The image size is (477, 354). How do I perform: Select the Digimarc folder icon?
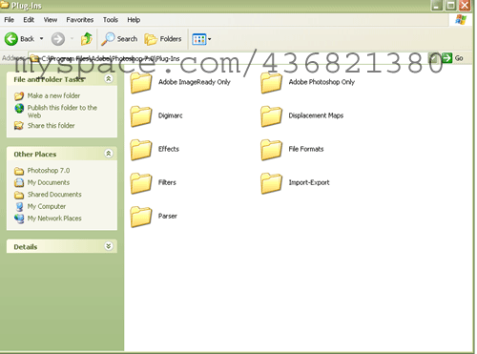141,116
